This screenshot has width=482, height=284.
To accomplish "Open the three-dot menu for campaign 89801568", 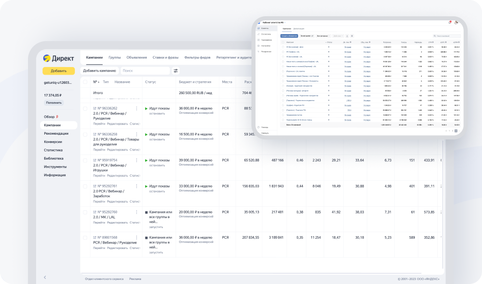I will [x=136, y=237].
